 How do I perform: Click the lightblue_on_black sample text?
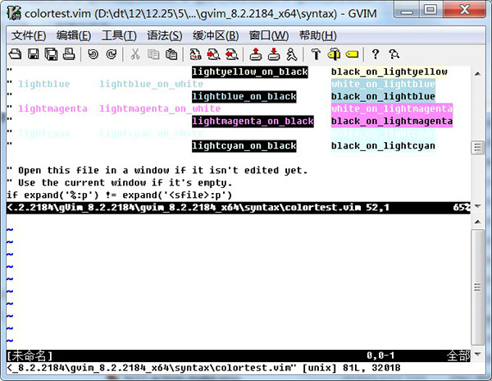click(244, 96)
